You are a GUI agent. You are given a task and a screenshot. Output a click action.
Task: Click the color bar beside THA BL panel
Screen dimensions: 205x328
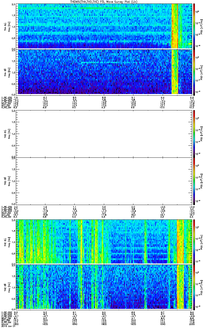pyautogui.click(x=194, y=26)
